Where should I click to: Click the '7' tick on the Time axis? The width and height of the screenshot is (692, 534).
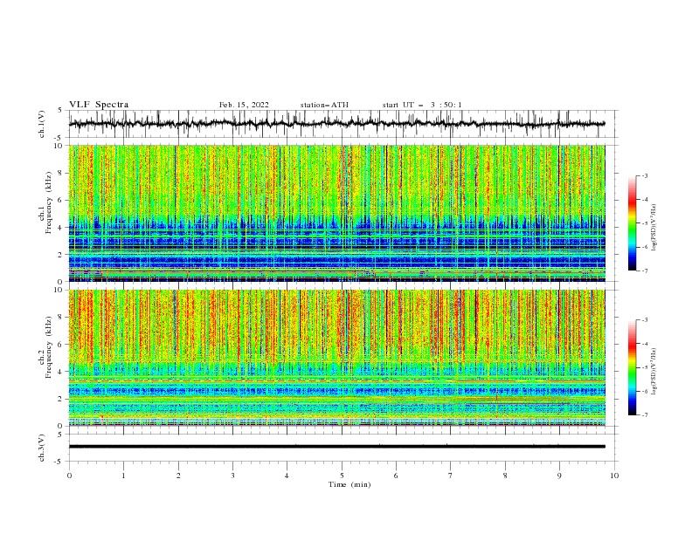(x=451, y=476)
